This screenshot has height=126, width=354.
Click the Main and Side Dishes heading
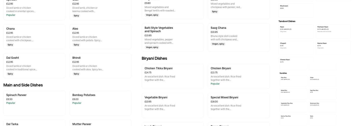(x=23, y=85)
